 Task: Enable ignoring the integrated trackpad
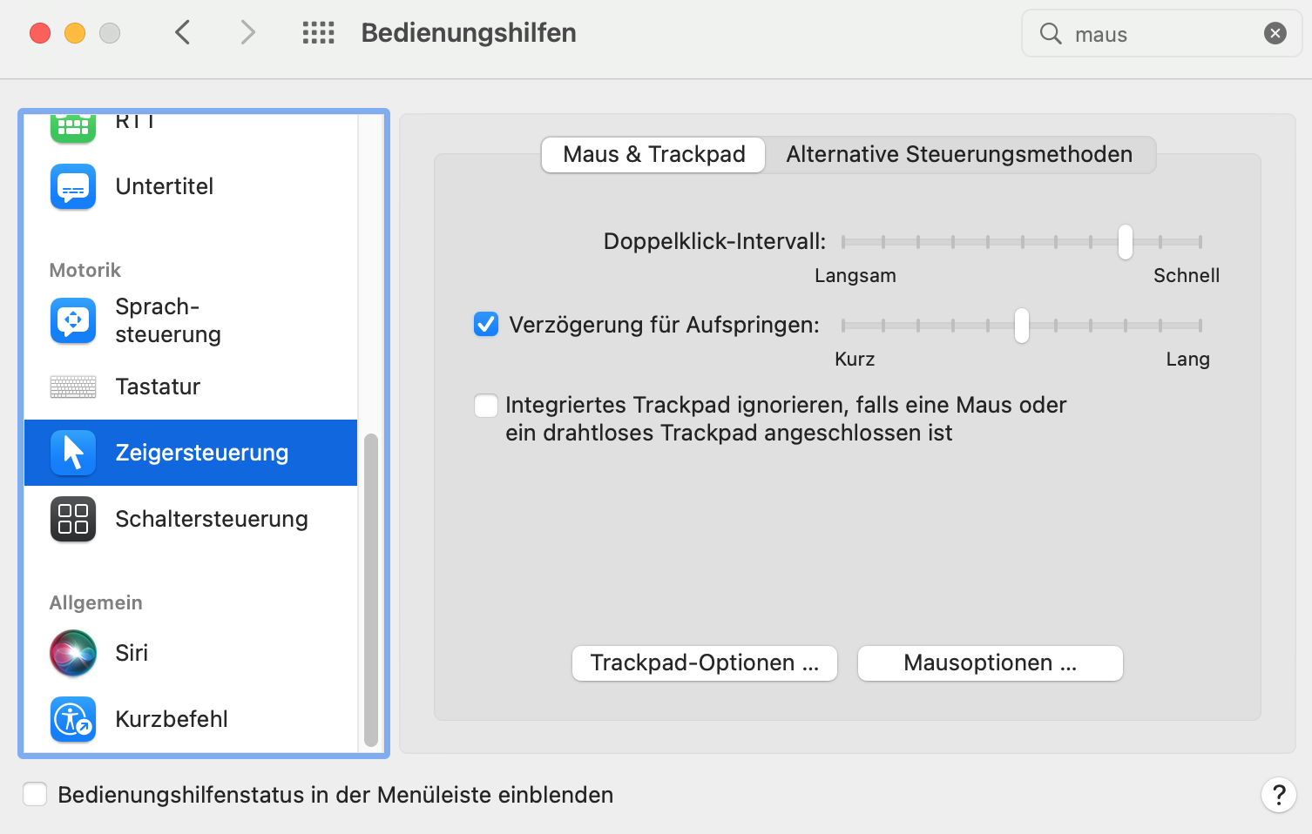[x=486, y=406]
